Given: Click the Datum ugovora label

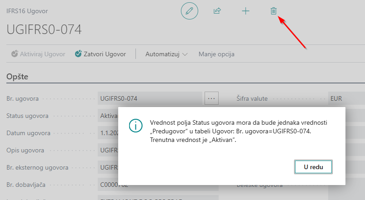Looking at the screenshot, I should (x=28, y=133).
